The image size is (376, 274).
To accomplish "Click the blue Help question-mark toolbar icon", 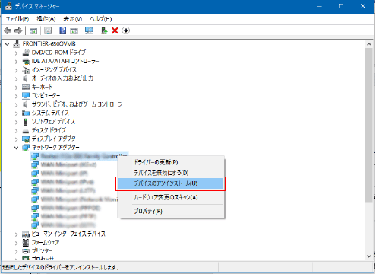I will tap(62, 30).
